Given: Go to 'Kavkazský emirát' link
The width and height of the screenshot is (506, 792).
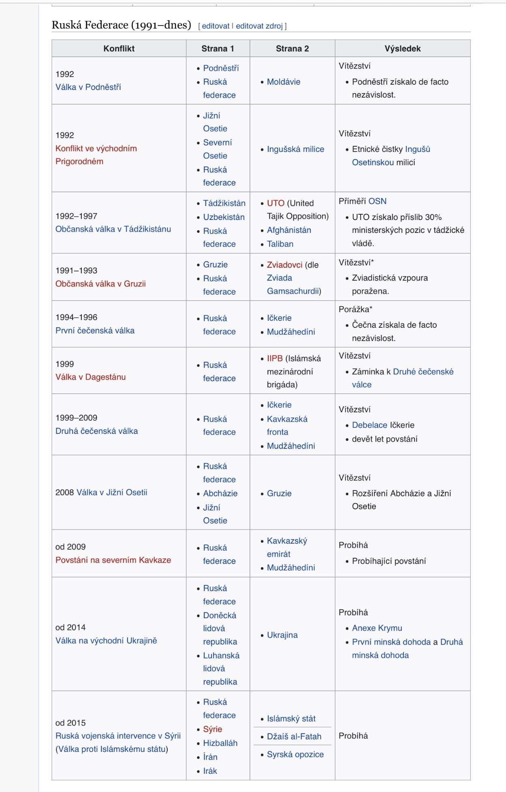Looking at the screenshot, I should (287, 547).
